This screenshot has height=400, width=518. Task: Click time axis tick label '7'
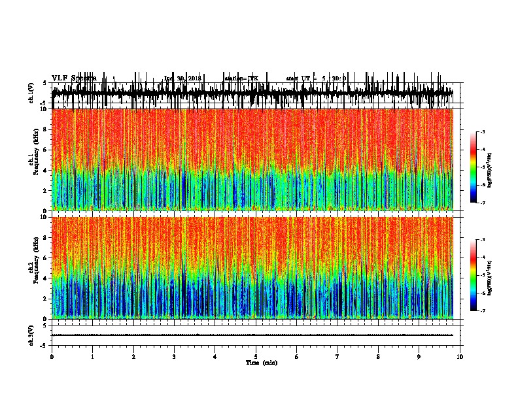[x=337, y=357]
